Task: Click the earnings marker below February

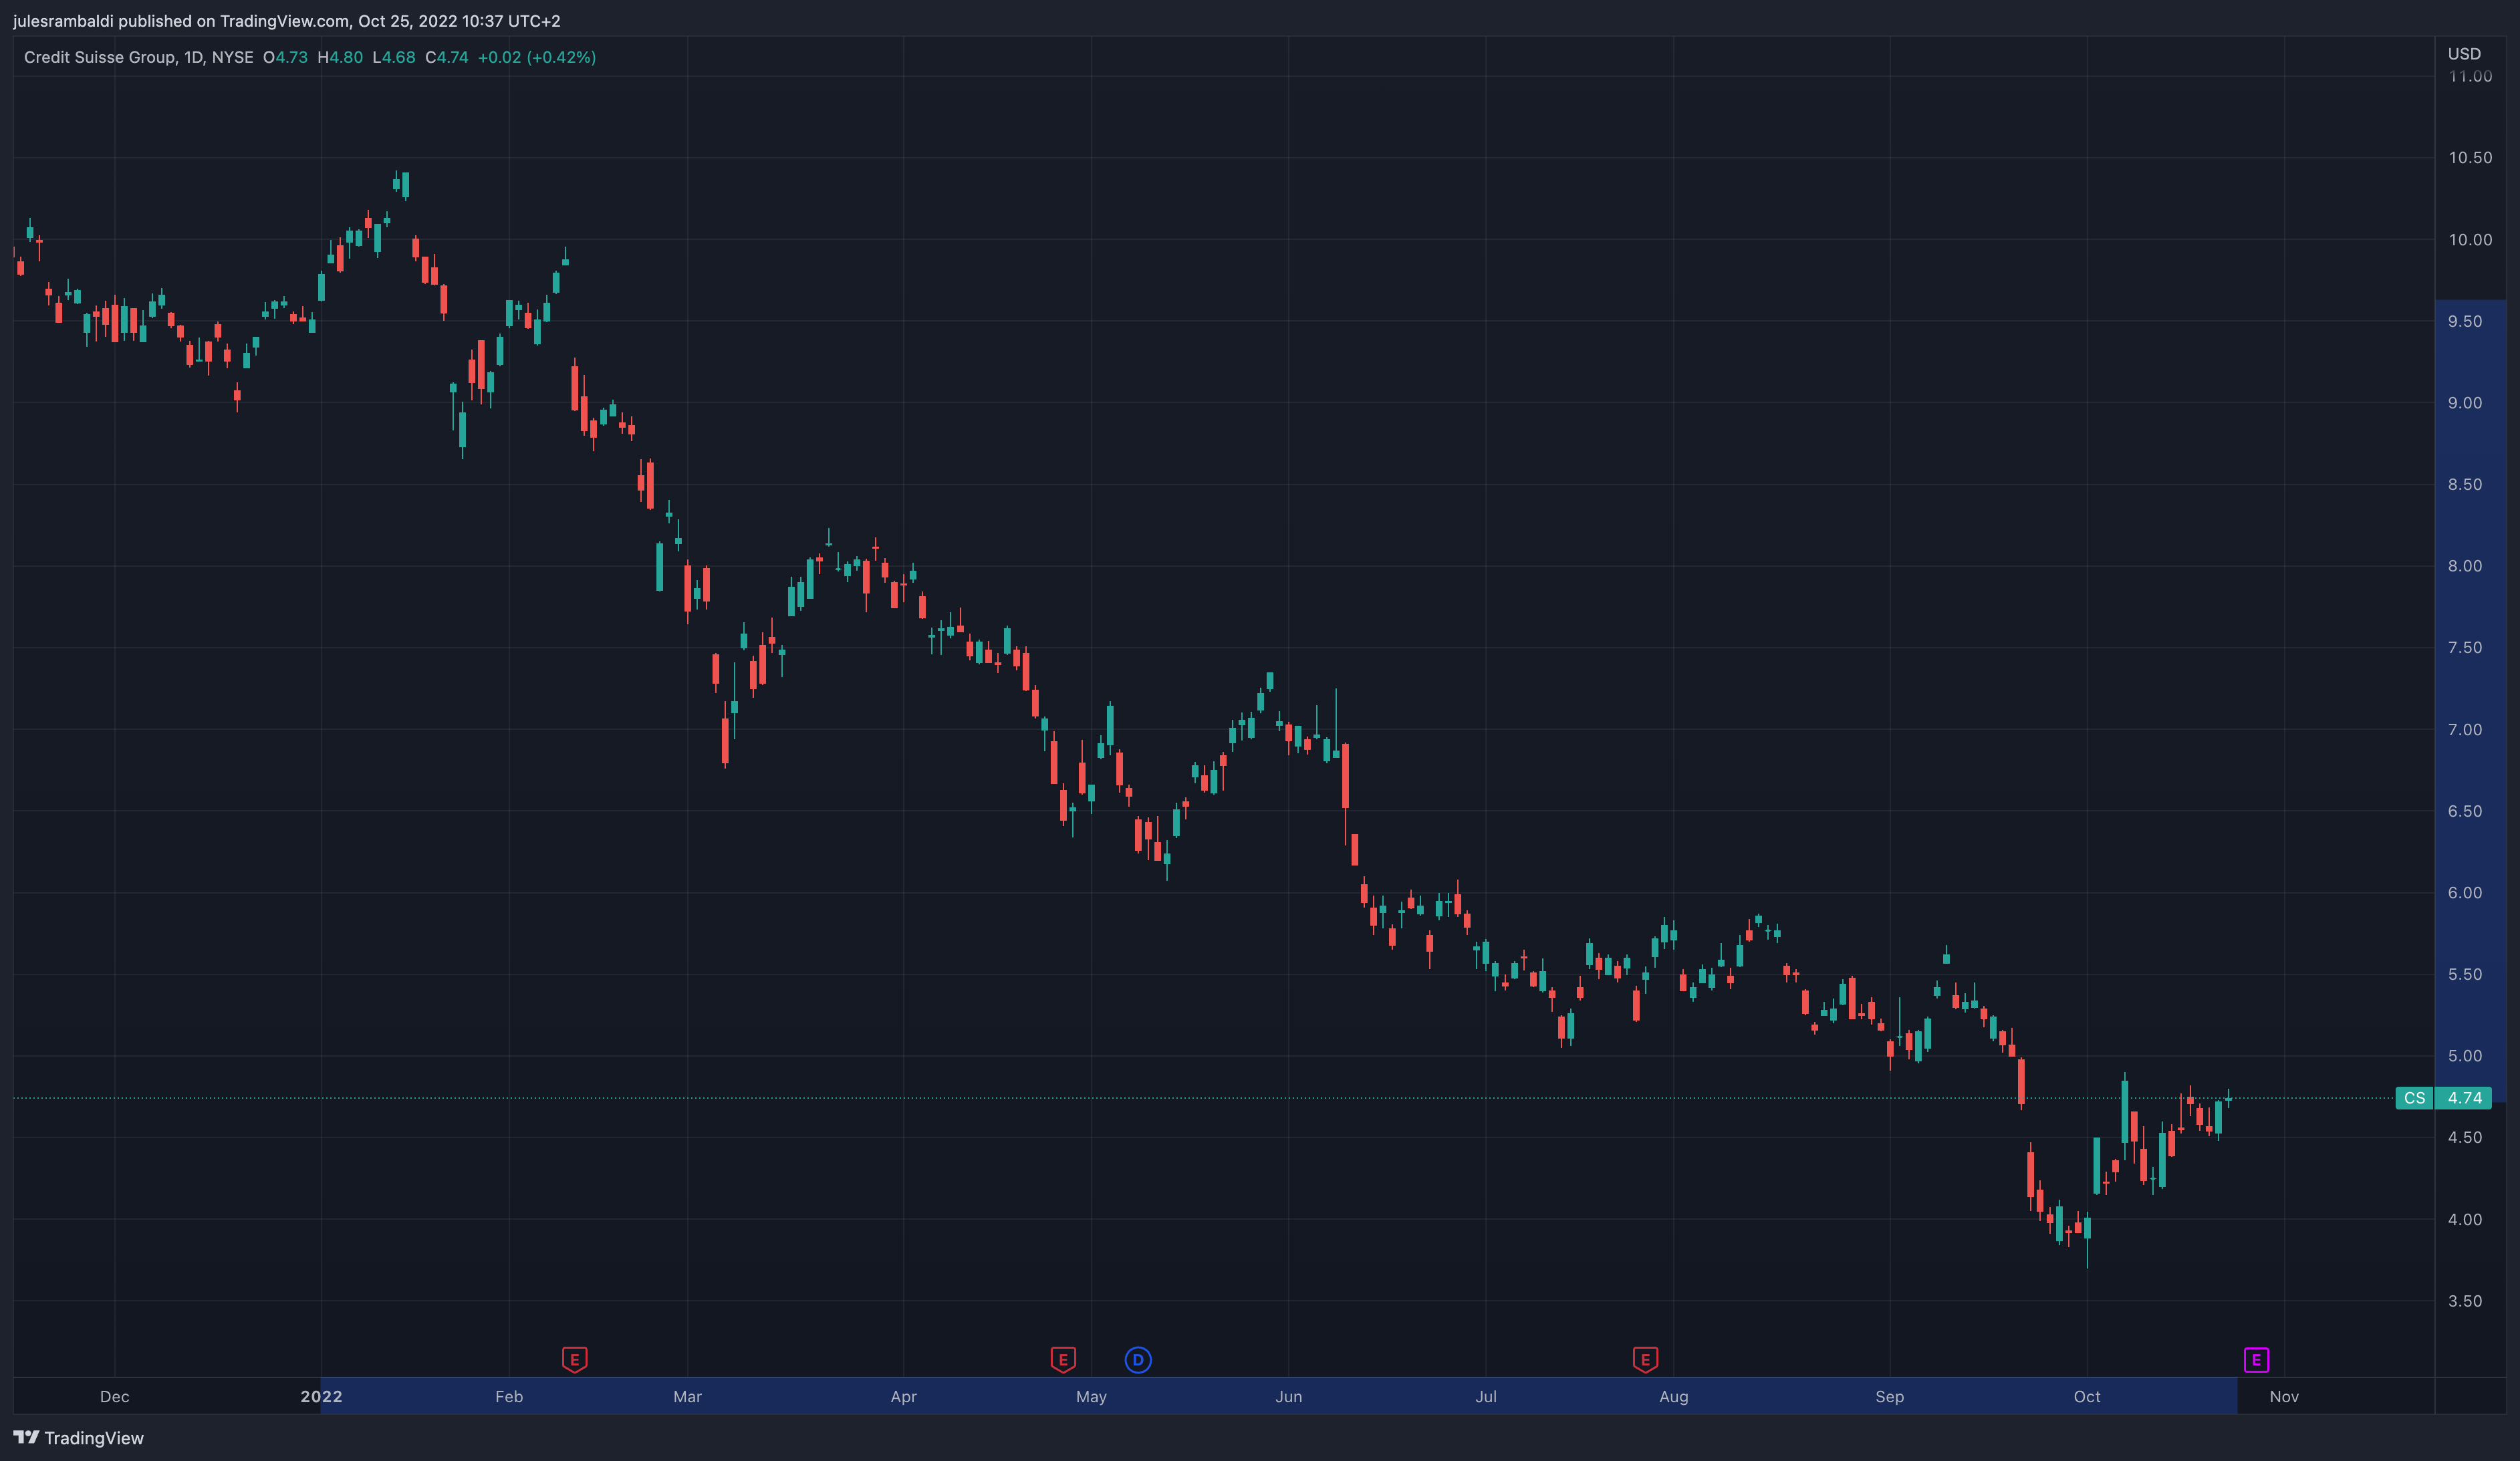Action: tap(575, 1360)
